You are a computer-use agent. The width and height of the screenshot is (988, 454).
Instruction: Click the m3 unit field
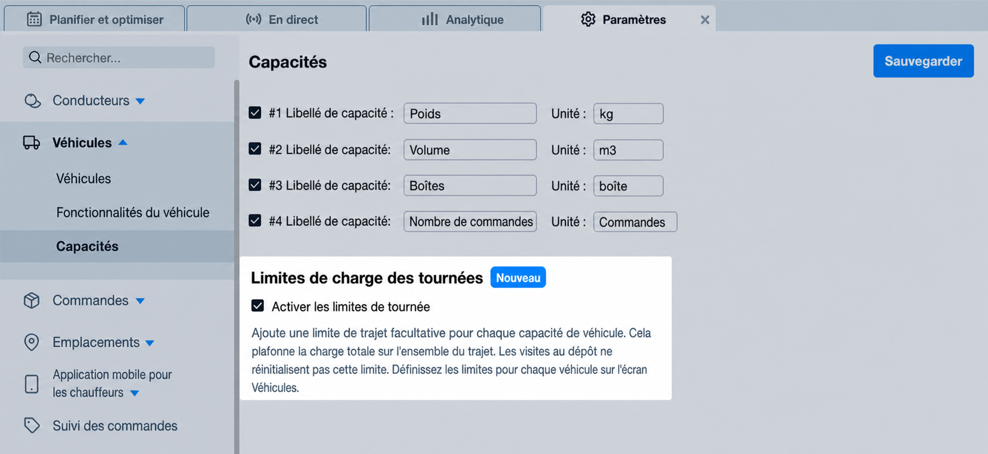pyautogui.click(x=628, y=150)
